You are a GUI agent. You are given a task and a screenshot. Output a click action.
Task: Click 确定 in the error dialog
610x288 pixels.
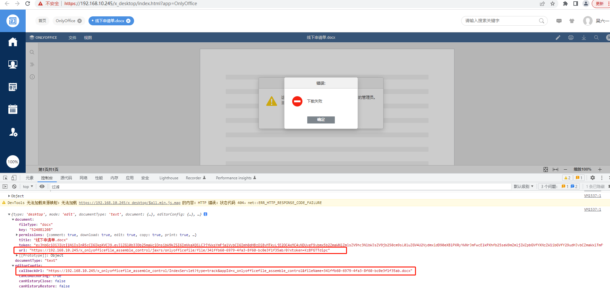pos(321,120)
